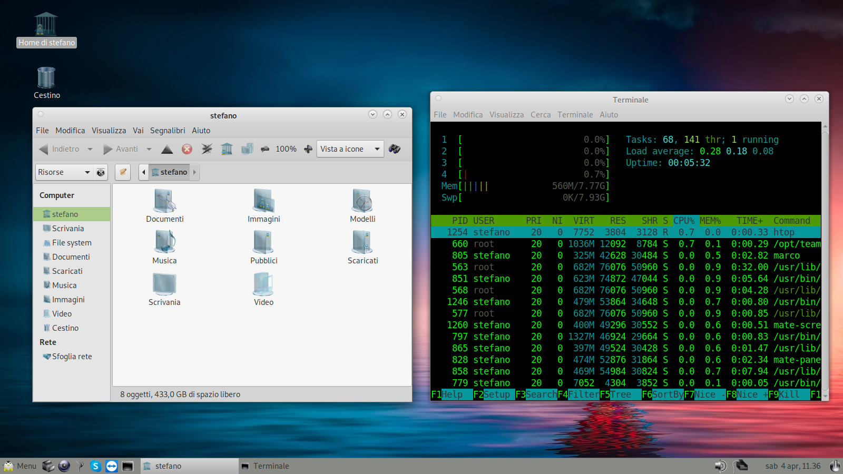Image resolution: width=843 pixels, height=474 pixels.
Task: Open the Indietro history dropdown arrow
Action: click(x=90, y=150)
